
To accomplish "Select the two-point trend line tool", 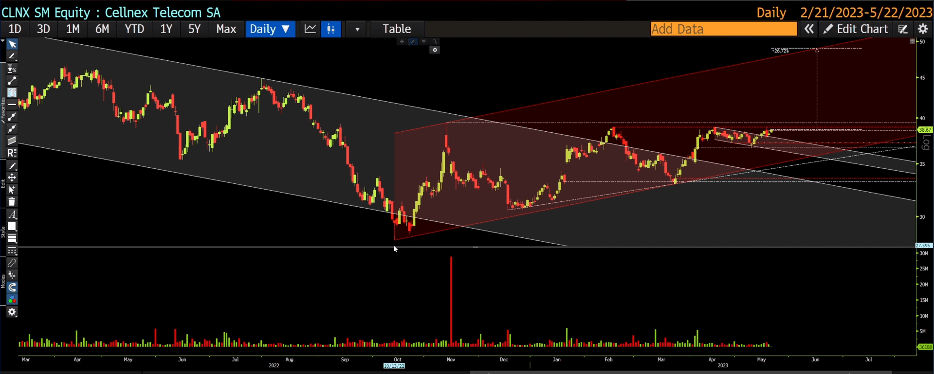I will coord(12,81).
